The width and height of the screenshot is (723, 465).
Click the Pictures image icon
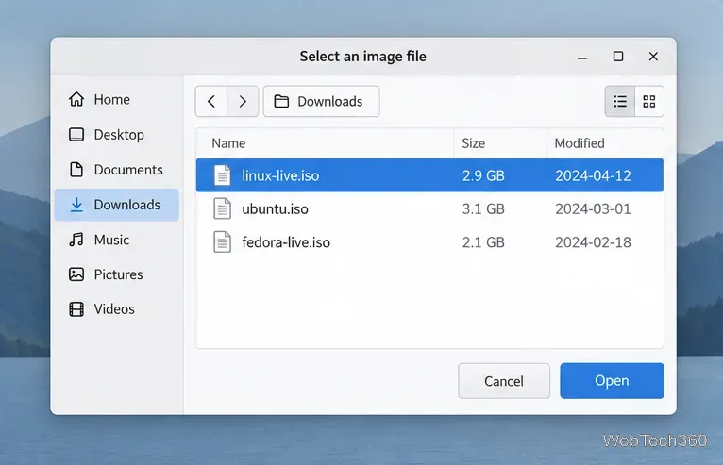[76, 274]
